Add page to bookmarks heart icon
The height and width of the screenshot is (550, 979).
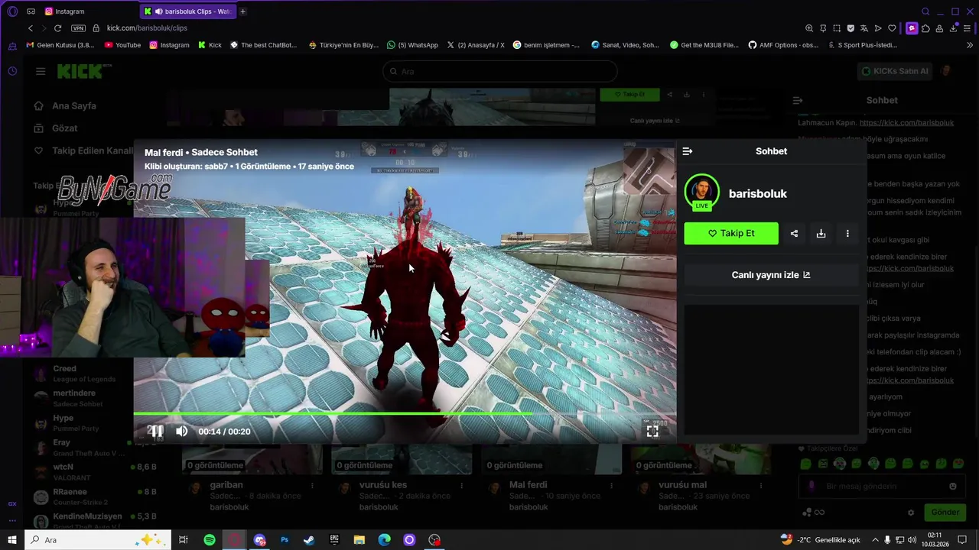(892, 28)
